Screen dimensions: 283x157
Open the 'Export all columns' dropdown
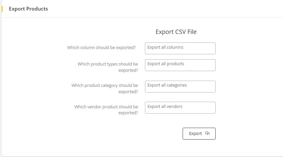pos(180,48)
